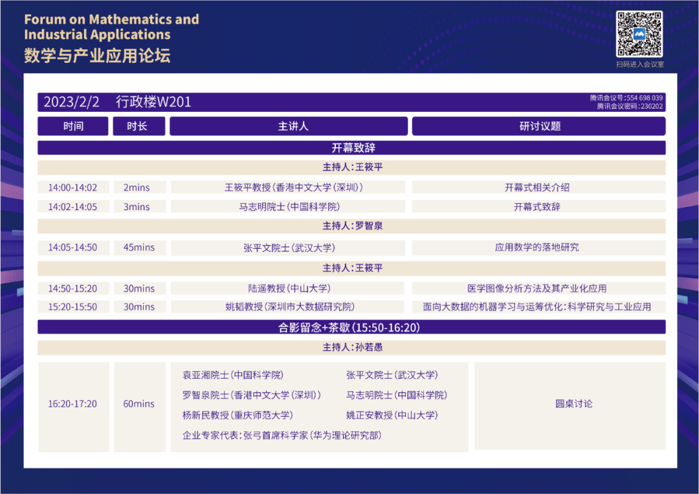
Task: Click the Tencent meeting password 230202
Action: [630, 106]
